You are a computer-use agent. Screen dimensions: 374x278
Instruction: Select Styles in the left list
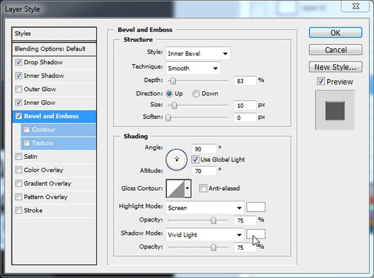[x=54, y=33]
